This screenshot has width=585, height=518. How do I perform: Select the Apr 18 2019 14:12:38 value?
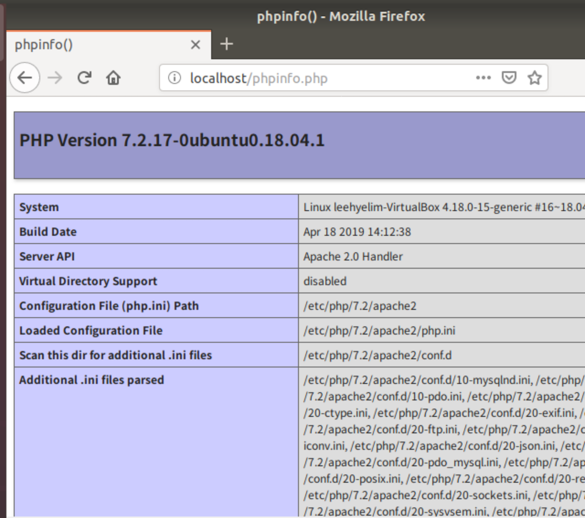(357, 232)
